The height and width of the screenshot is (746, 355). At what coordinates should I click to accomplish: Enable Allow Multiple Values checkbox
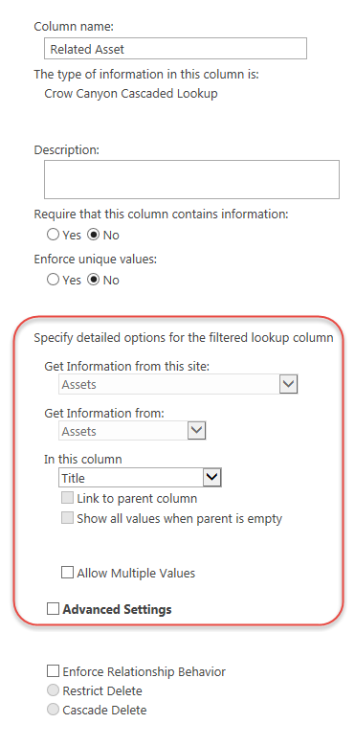68,573
